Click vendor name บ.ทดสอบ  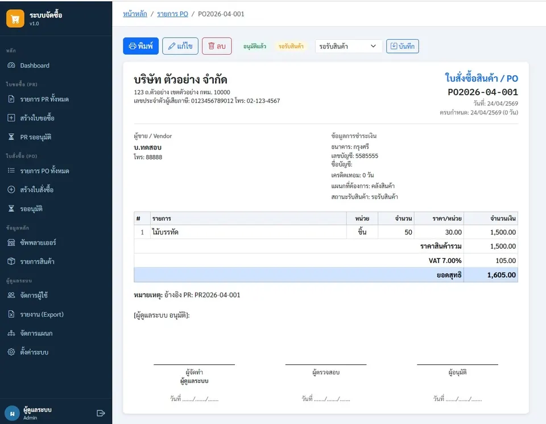pos(148,147)
